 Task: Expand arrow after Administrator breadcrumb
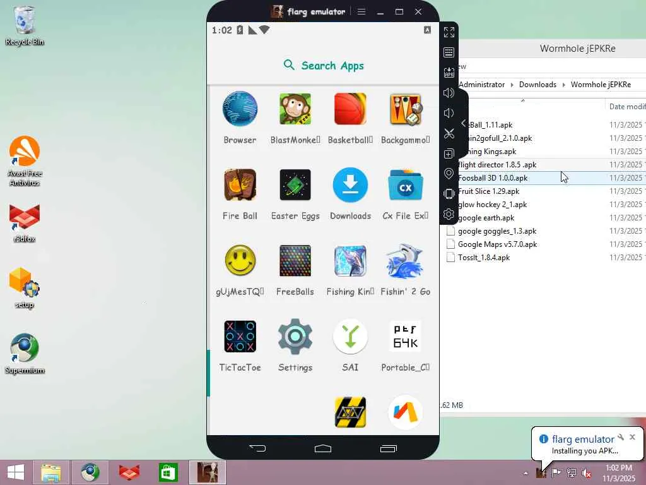tap(512, 85)
